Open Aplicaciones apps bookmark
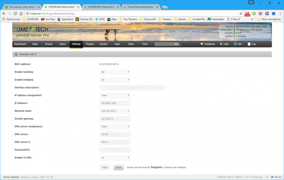Screen dimensions: 284x180 [x=11, y=19]
